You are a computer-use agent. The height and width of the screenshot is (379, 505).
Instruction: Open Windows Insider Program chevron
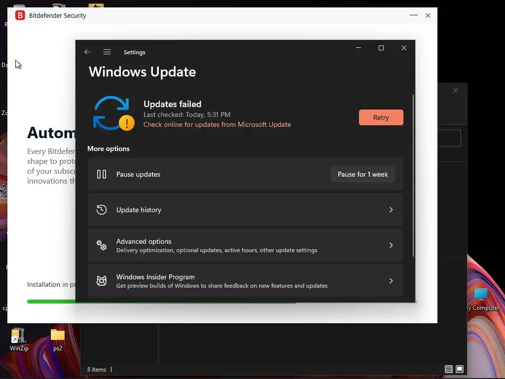pos(391,281)
